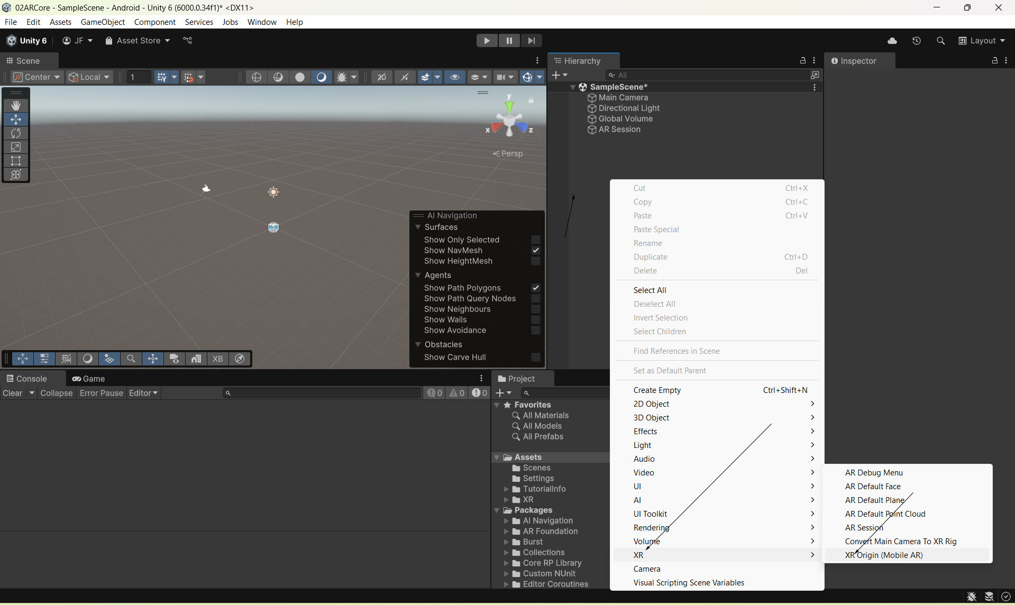Open the GameObject menu
Image resolution: width=1015 pixels, height=605 pixels.
click(x=103, y=22)
